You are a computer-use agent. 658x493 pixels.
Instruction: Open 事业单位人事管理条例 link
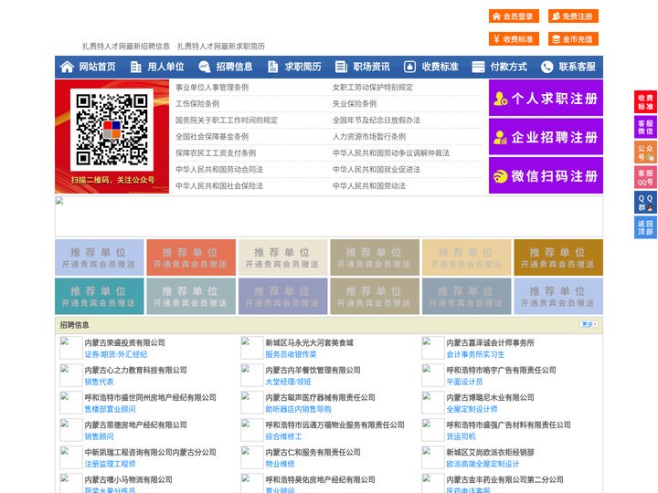212,88
